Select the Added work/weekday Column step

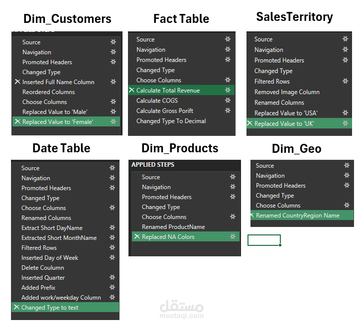tap(61, 298)
